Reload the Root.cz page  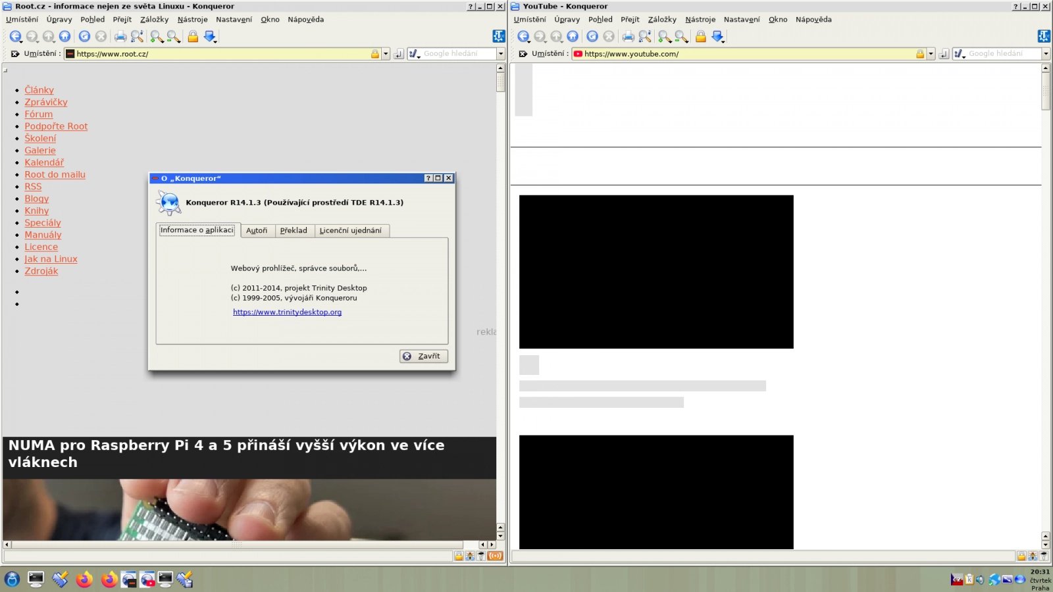84,37
